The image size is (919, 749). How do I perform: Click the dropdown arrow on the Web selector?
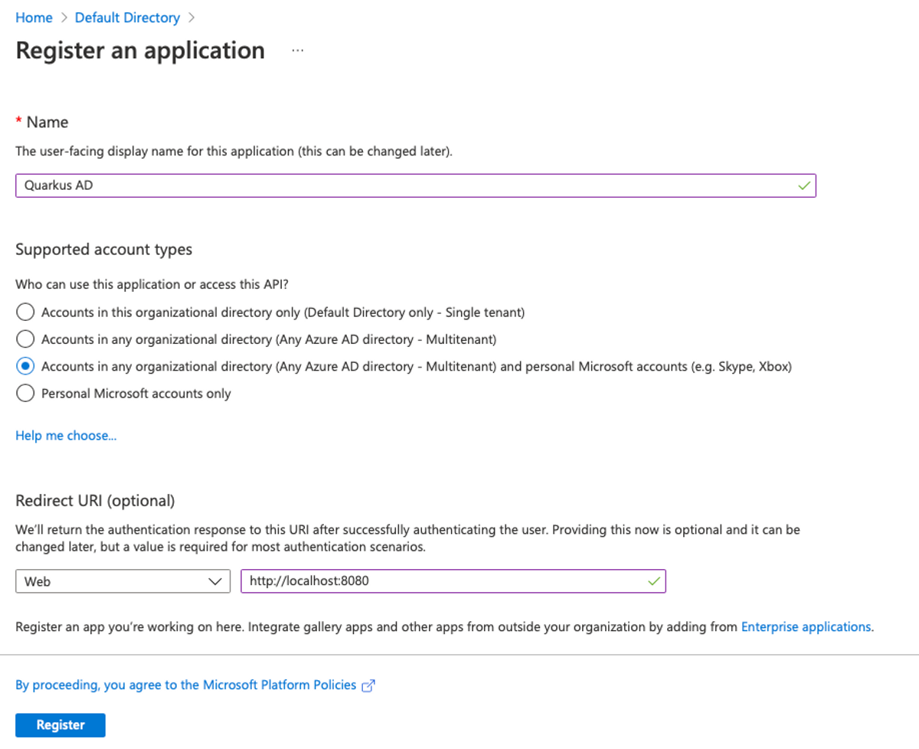click(216, 581)
